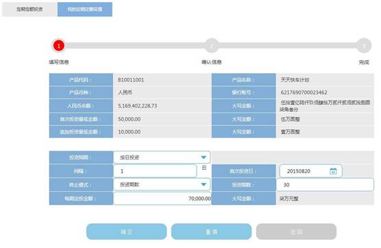Expand the 终止模式 dropdown showing 投资期数
The height and width of the screenshot is (248, 381).
coord(162,184)
